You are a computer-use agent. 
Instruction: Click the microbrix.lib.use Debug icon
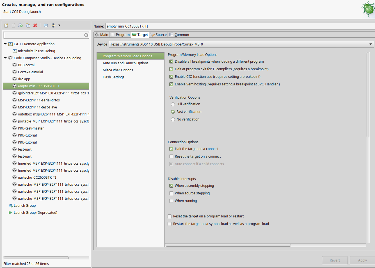[15, 51]
